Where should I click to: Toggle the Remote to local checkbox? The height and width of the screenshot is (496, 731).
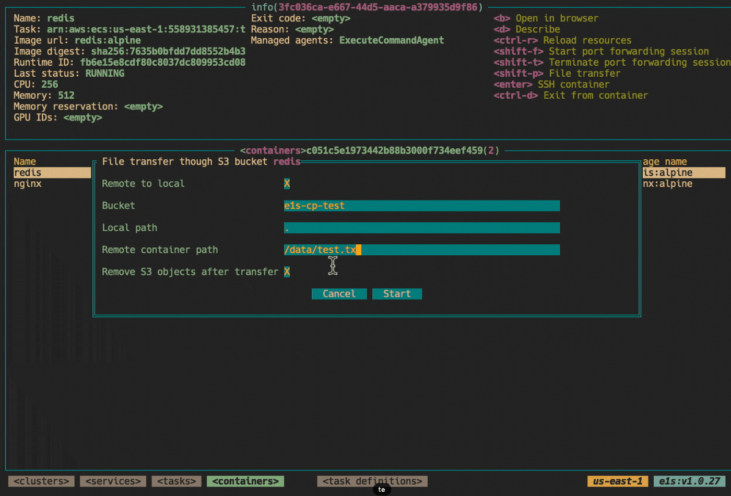pos(287,184)
